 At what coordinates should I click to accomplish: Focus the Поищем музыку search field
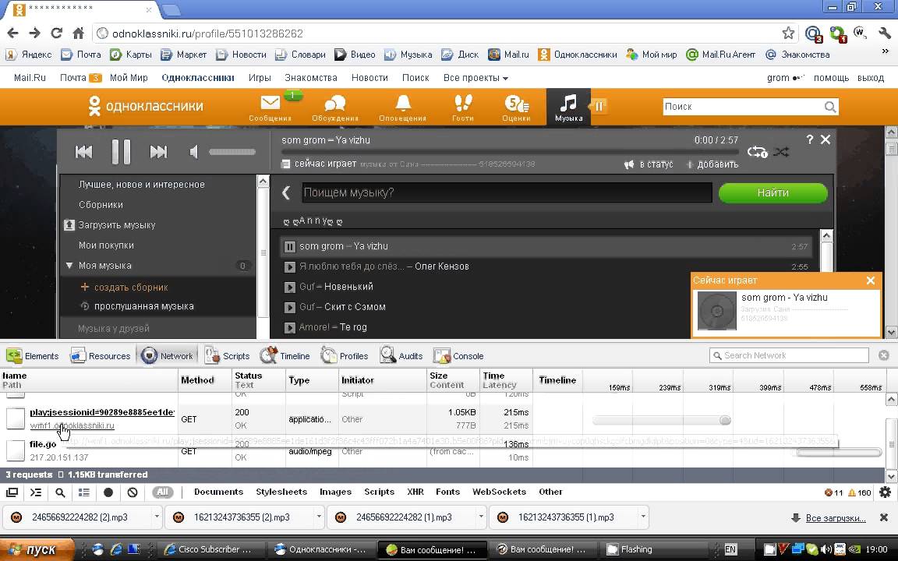point(507,192)
